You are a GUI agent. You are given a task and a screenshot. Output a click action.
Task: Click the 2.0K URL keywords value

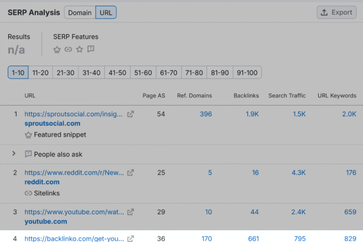tap(349, 114)
